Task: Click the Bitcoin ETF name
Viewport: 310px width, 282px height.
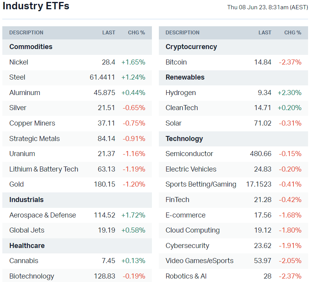Action: [176, 62]
